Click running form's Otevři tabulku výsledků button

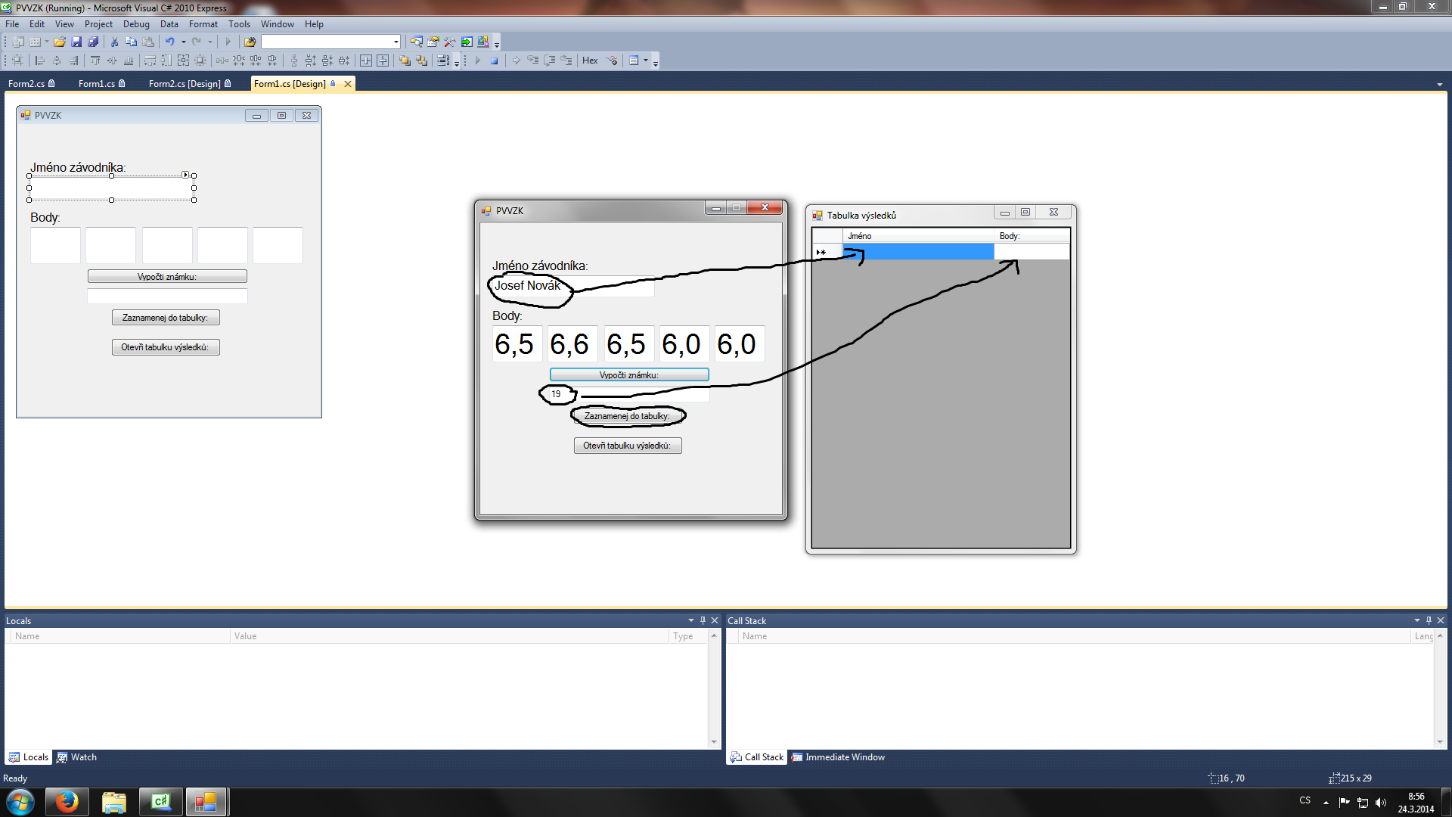coord(627,446)
